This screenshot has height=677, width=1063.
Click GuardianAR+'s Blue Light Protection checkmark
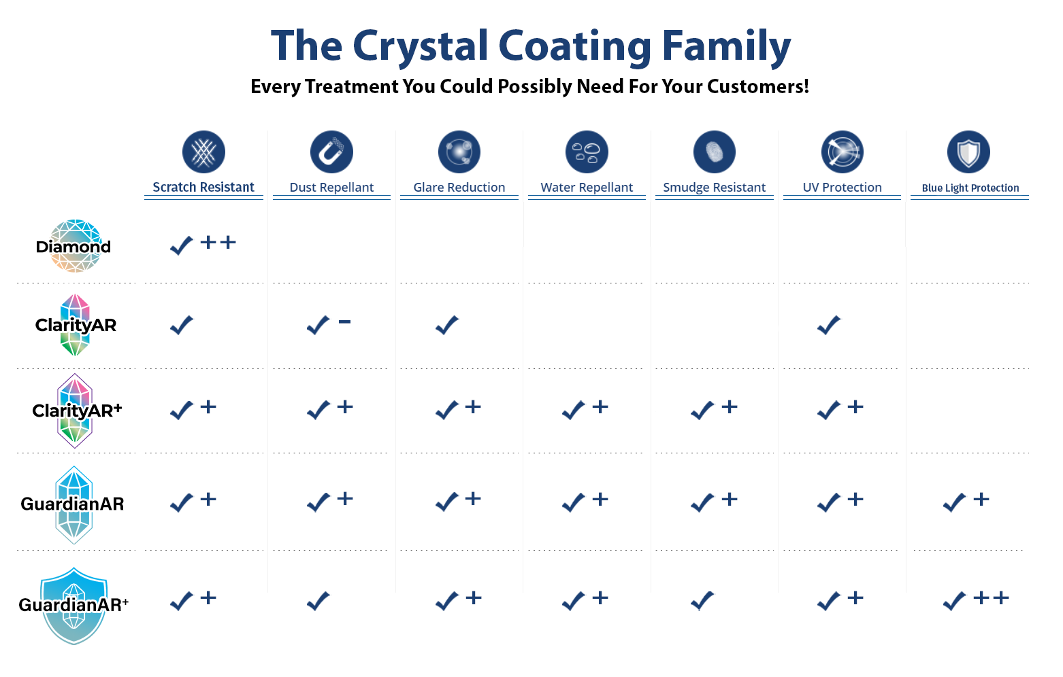point(954,601)
